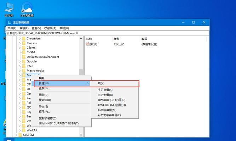Image resolution: width=236 pixels, height=141 pixels.
Task: Click the registry path address bar
Action: (x=108, y=33)
